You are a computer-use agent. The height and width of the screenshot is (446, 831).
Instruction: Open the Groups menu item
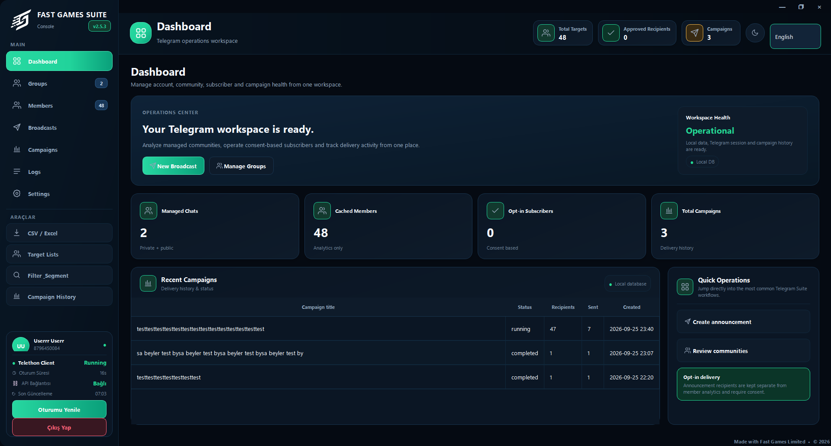(59, 83)
